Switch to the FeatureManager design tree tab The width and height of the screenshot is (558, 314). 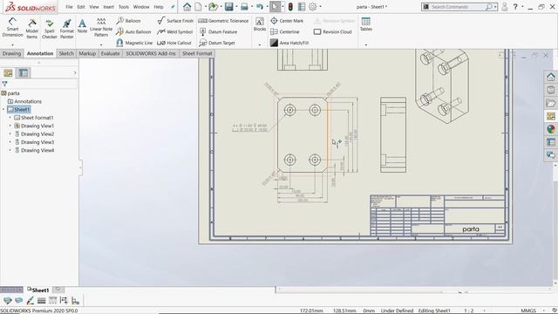pos(8,73)
